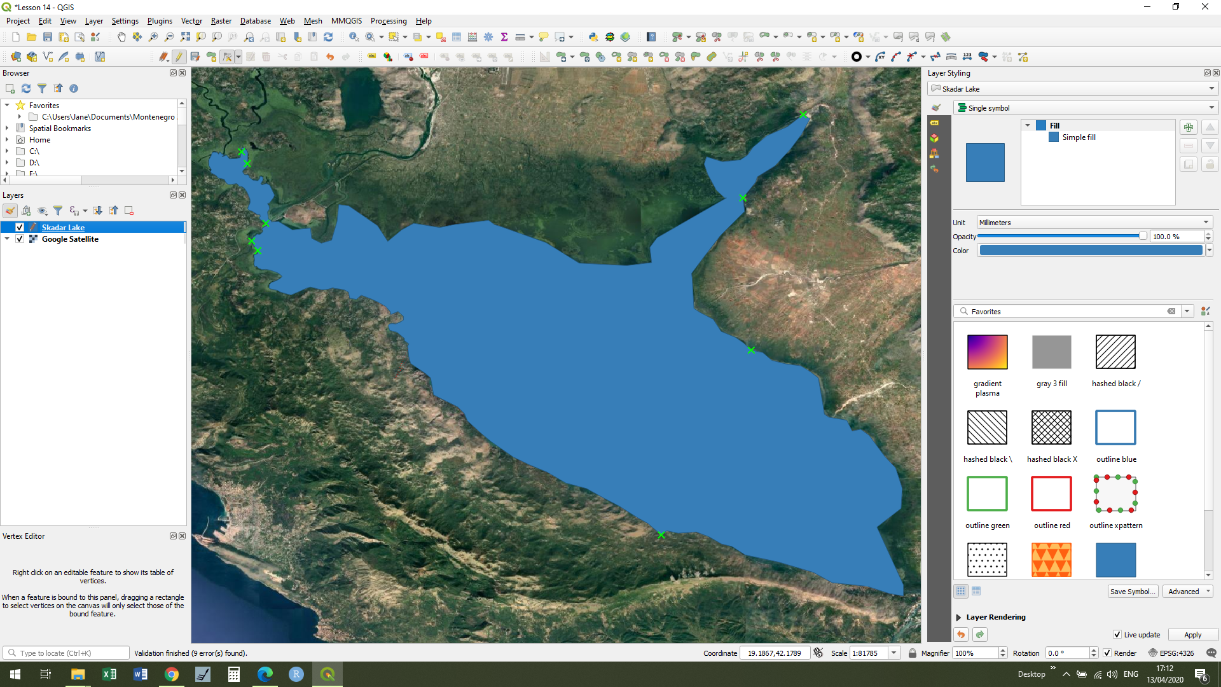Click the Sigma statistical summary icon
Viewport: 1221px width, 687px height.
click(x=504, y=37)
